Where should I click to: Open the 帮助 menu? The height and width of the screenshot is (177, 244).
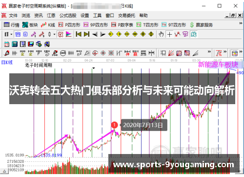(x=143, y=16)
